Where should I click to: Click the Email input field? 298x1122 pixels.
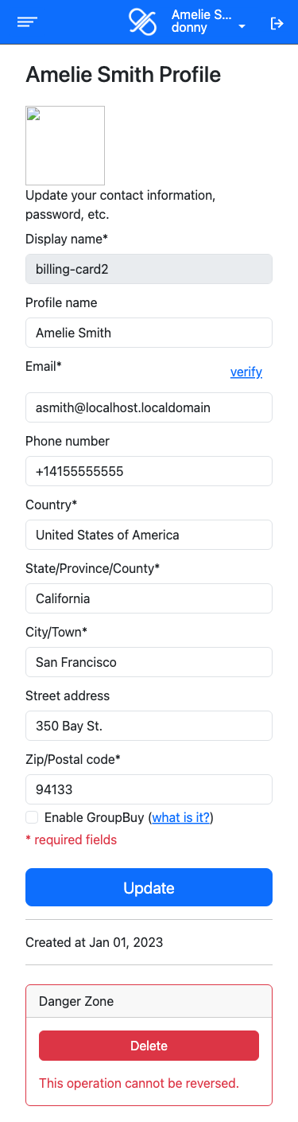149,407
